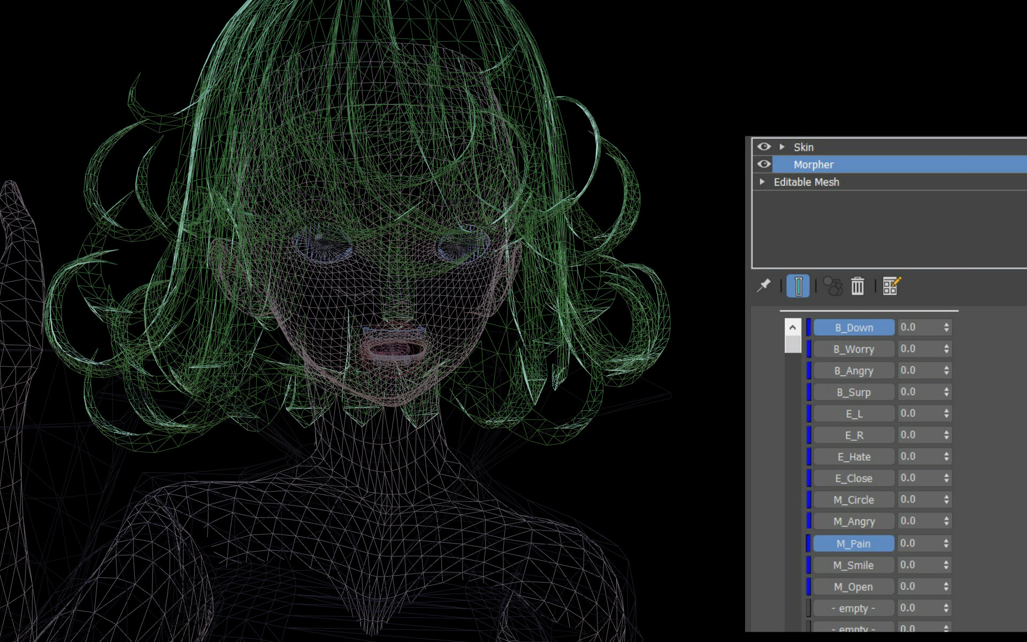Click E_R spinner arrows

[x=946, y=435]
